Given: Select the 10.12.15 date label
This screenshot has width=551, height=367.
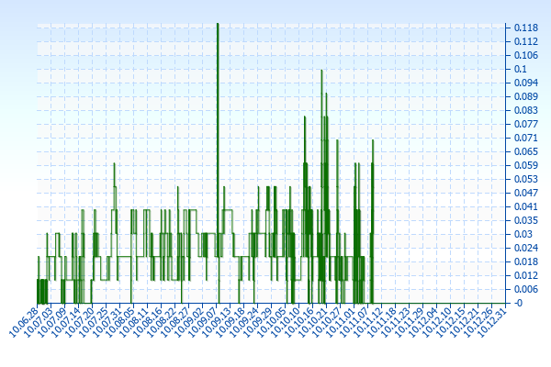Looking at the screenshot, I should [451, 322].
